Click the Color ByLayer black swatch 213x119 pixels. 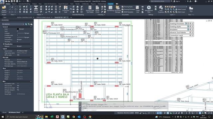click(18, 29)
